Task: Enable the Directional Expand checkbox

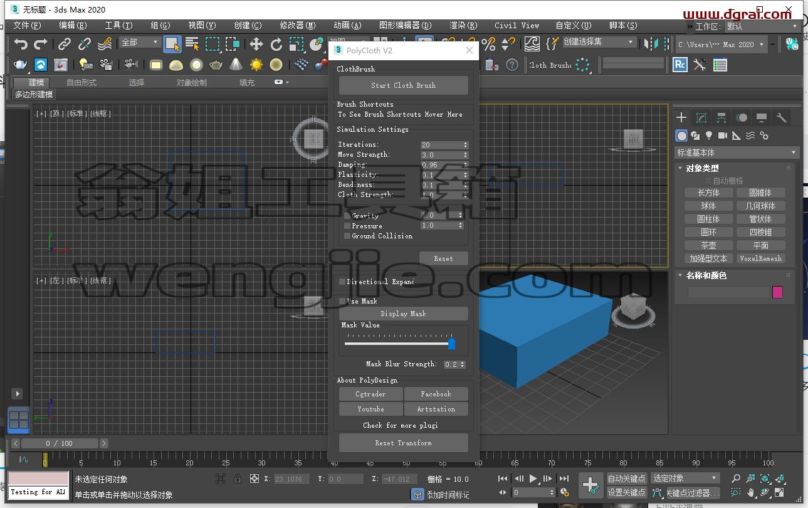Action: (342, 282)
